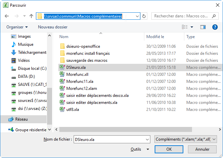Click the OK button

click(x=169, y=149)
